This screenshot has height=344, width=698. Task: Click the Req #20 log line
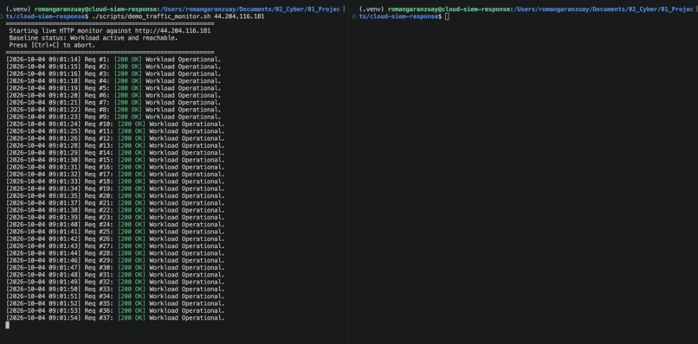pyautogui.click(x=115, y=196)
